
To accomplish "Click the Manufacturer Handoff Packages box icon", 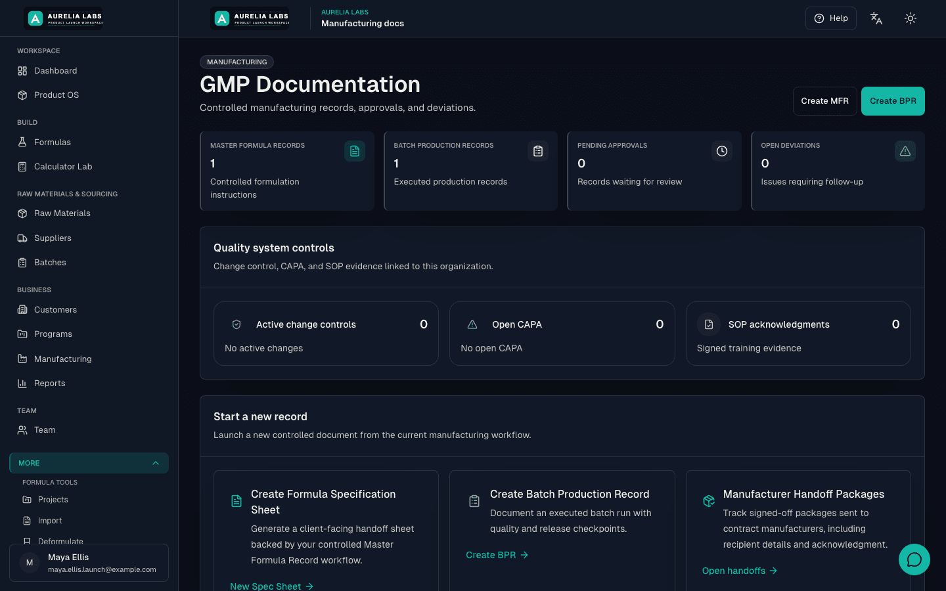I will click(709, 501).
